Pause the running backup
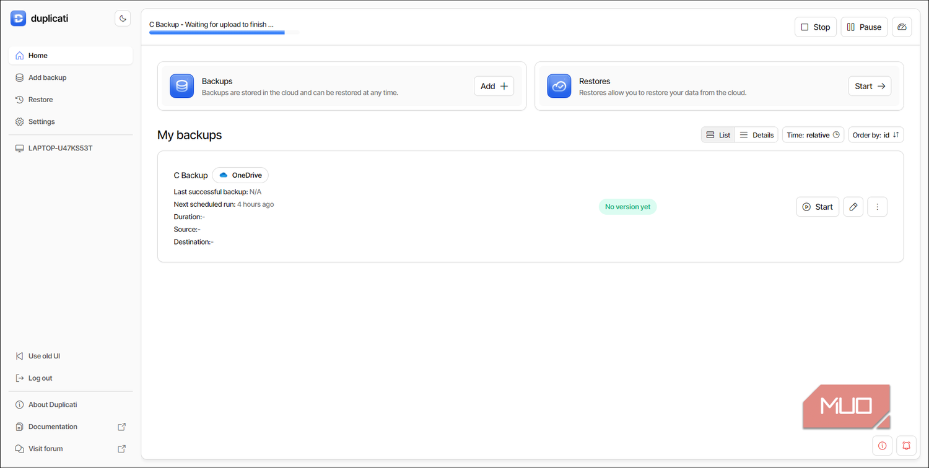The width and height of the screenshot is (929, 468). click(864, 27)
